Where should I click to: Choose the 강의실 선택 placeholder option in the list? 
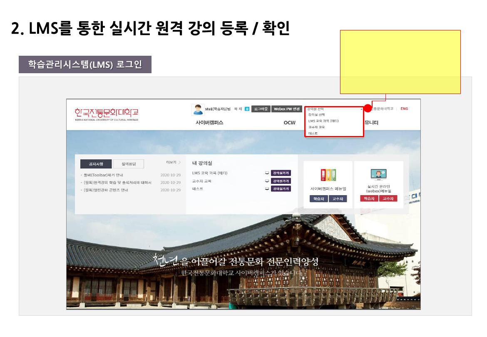[x=316, y=115]
